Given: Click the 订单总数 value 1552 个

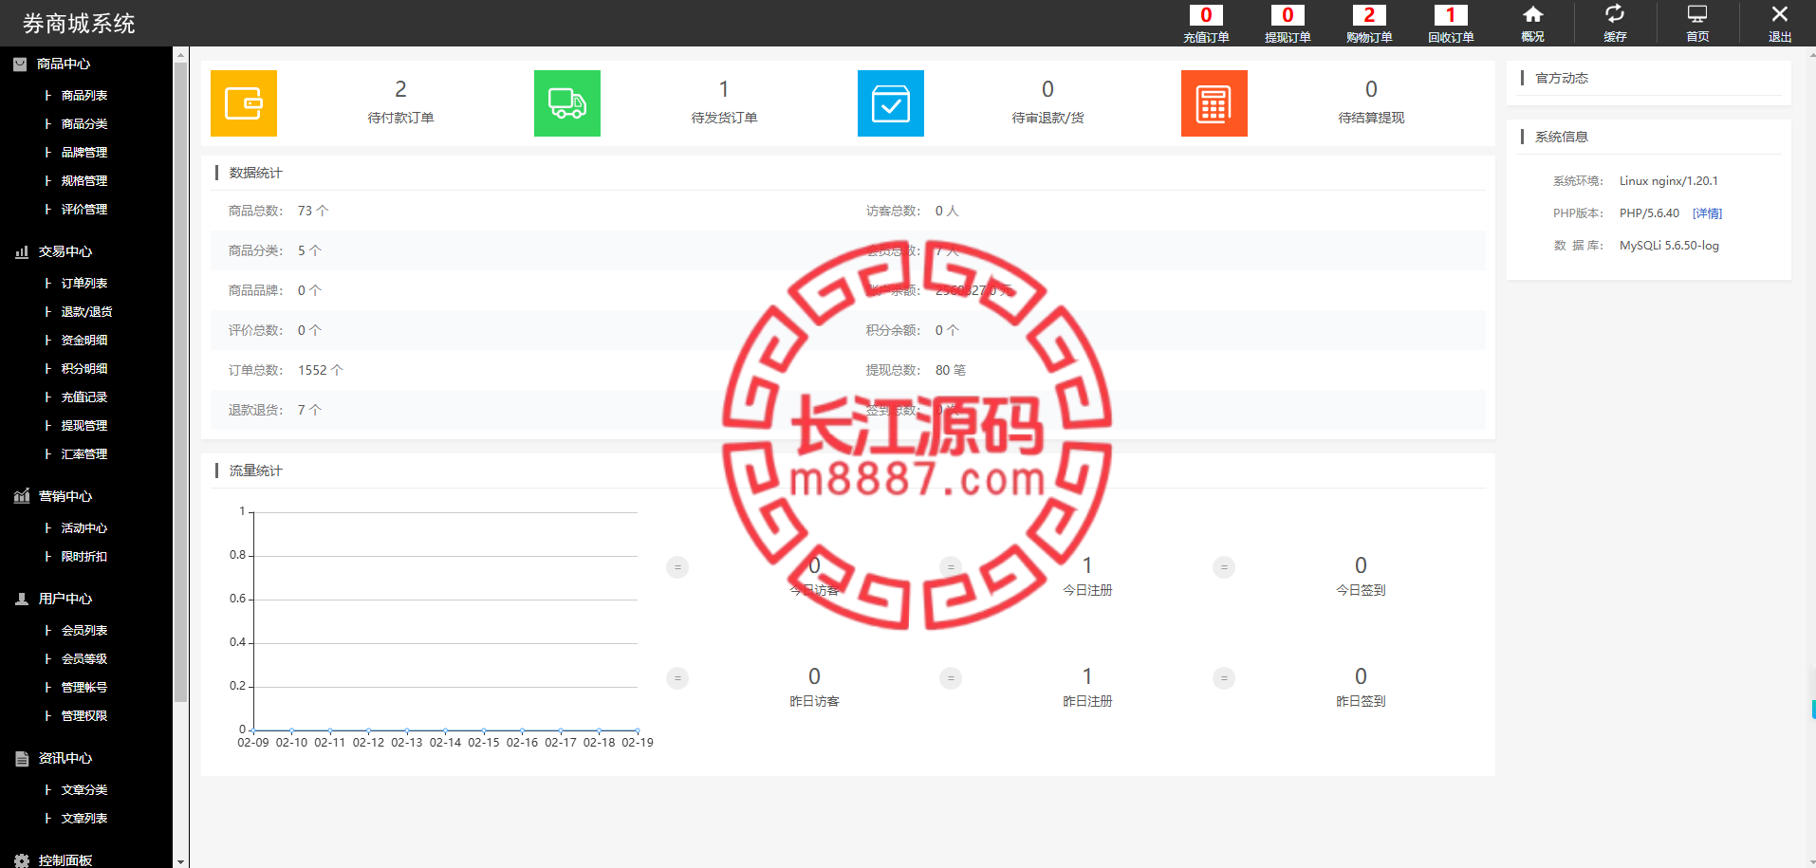Looking at the screenshot, I should click(321, 370).
